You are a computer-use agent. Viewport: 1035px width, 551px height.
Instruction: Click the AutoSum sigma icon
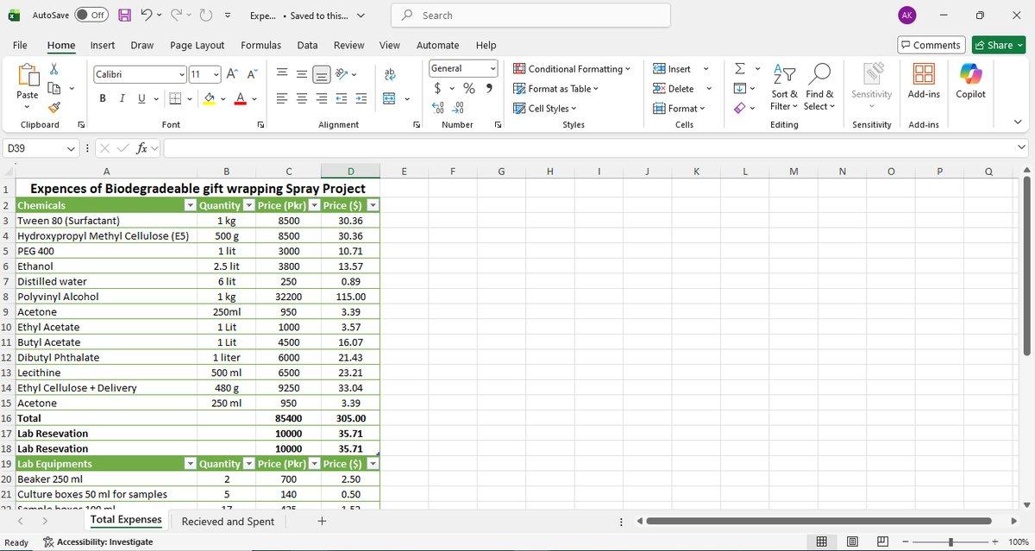[740, 69]
